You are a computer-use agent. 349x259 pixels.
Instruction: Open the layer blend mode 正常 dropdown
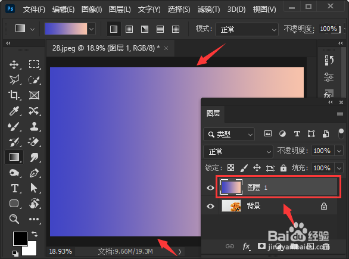tap(238, 152)
